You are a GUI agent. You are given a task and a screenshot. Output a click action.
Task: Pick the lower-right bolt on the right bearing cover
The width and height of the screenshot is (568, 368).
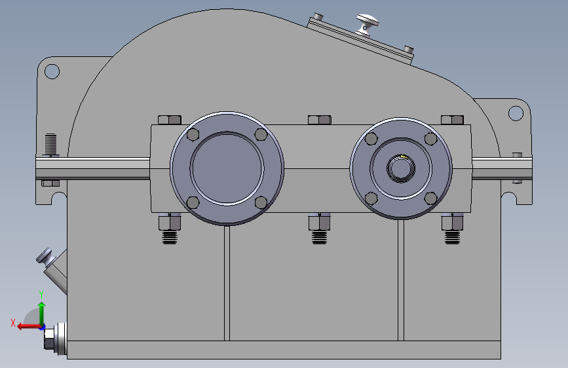click(430, 198)
